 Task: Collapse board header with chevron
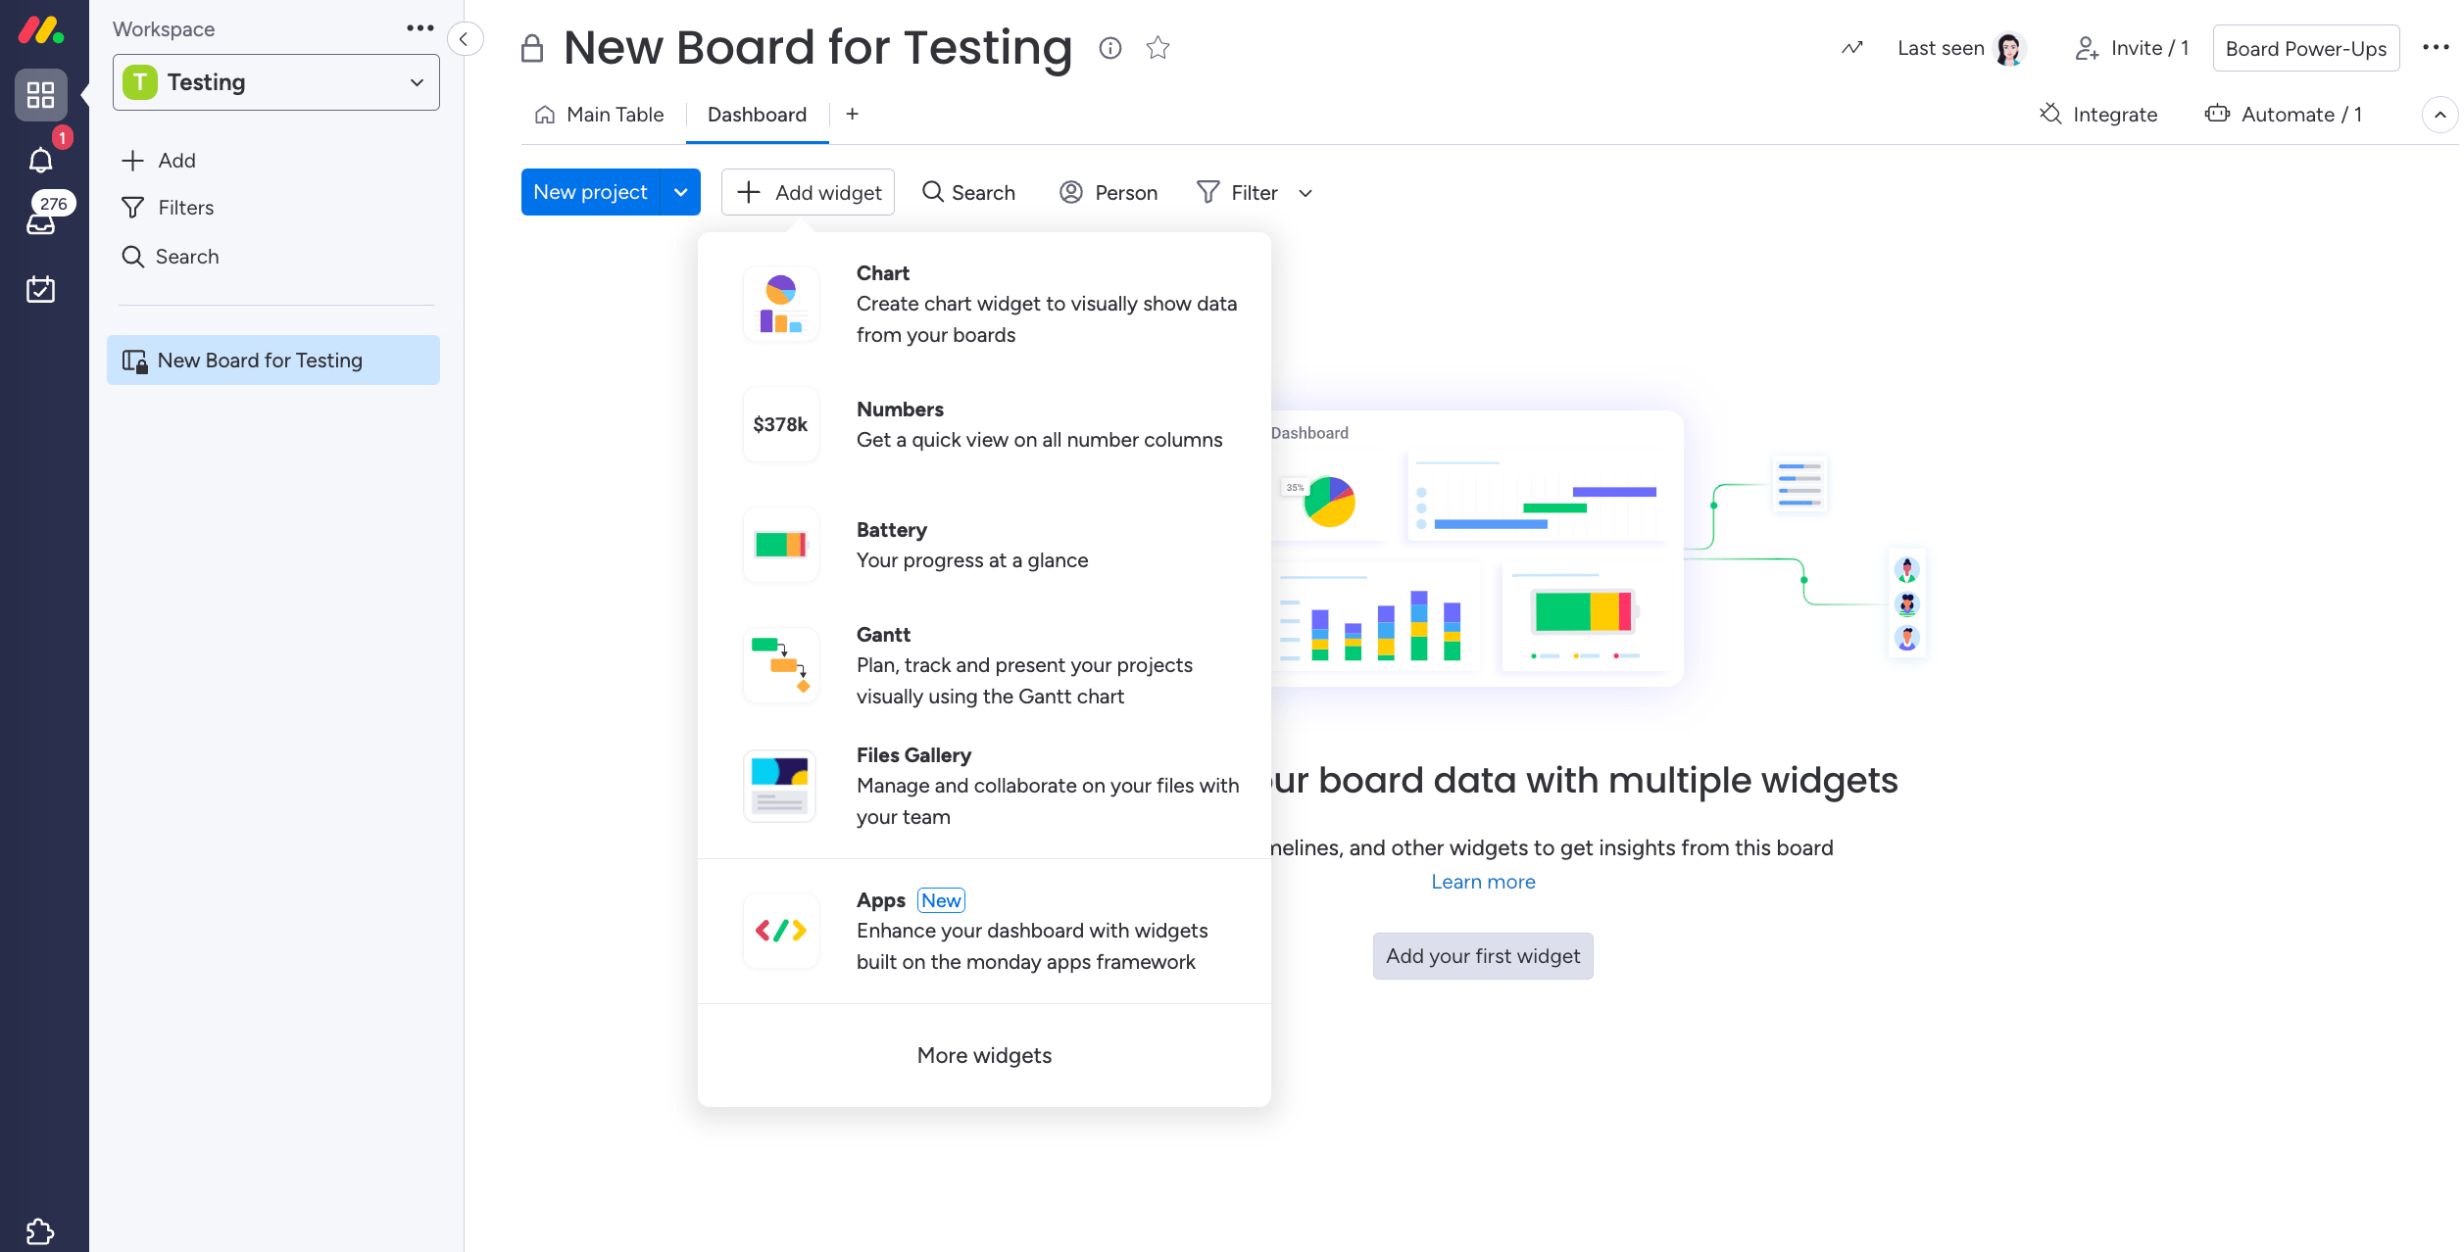[x=2439, y=115]
